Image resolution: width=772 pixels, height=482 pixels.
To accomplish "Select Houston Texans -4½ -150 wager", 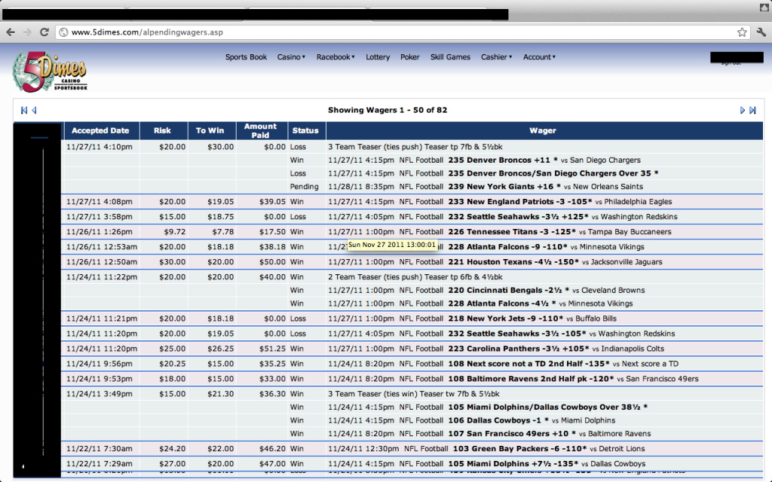I will (x=495, y=262).
